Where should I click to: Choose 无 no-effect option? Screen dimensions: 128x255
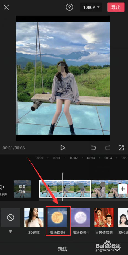click(10, 221)
